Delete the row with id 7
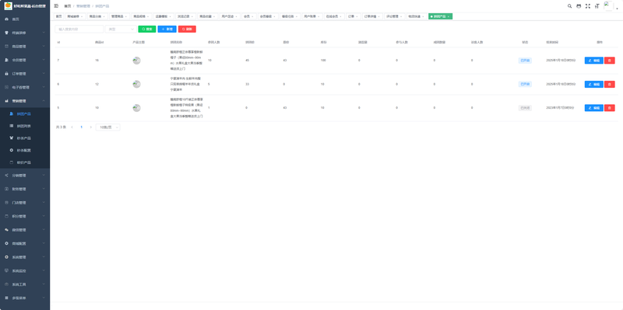 (610, 61)
